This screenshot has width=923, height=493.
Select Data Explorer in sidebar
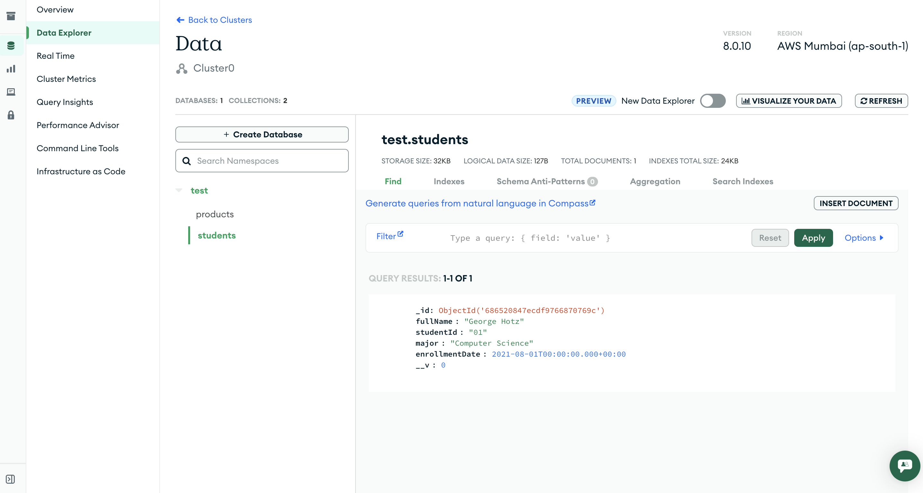93,33
